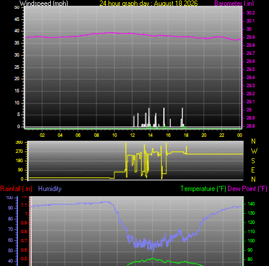The height and width of the screenshot is (266, 269).
Task: Click the Rainfall (.in) legend label
Action: 16,189
